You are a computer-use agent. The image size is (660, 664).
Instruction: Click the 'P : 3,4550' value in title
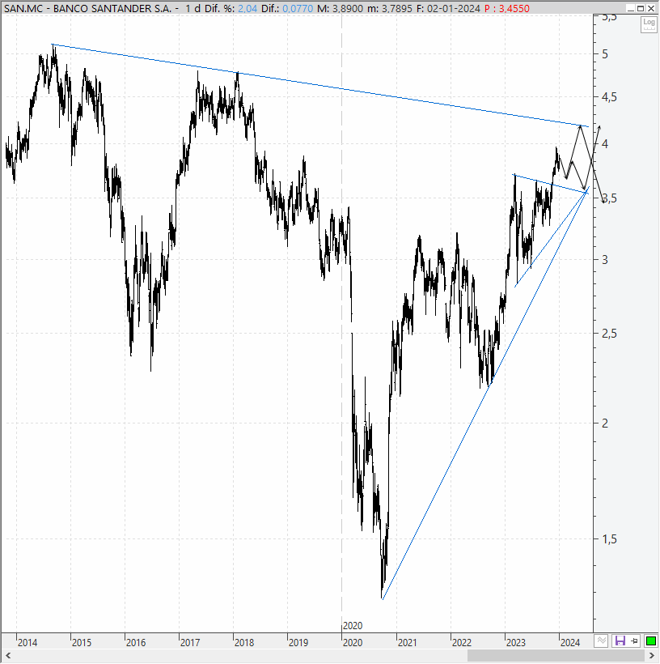(507, 8)
